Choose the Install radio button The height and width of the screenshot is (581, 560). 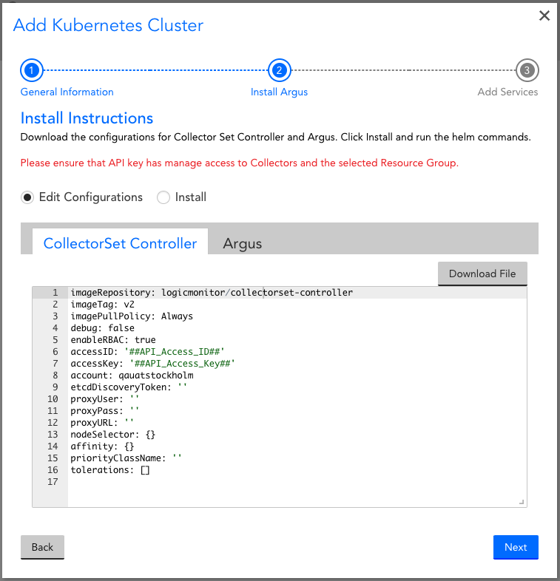pyautogui.click(x=163, y=197)
